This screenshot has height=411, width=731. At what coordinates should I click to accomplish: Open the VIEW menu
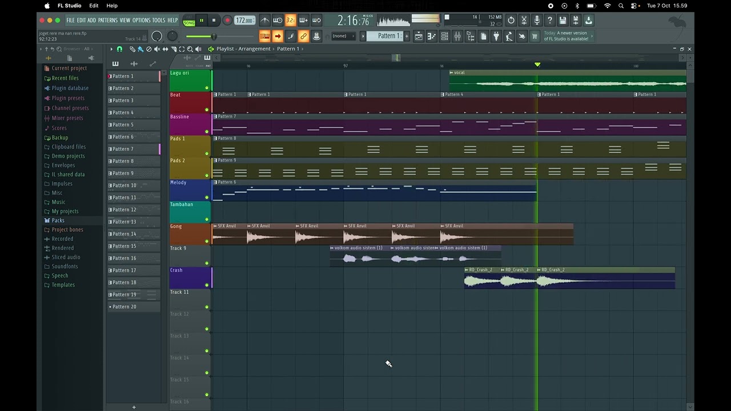[124, 21]
